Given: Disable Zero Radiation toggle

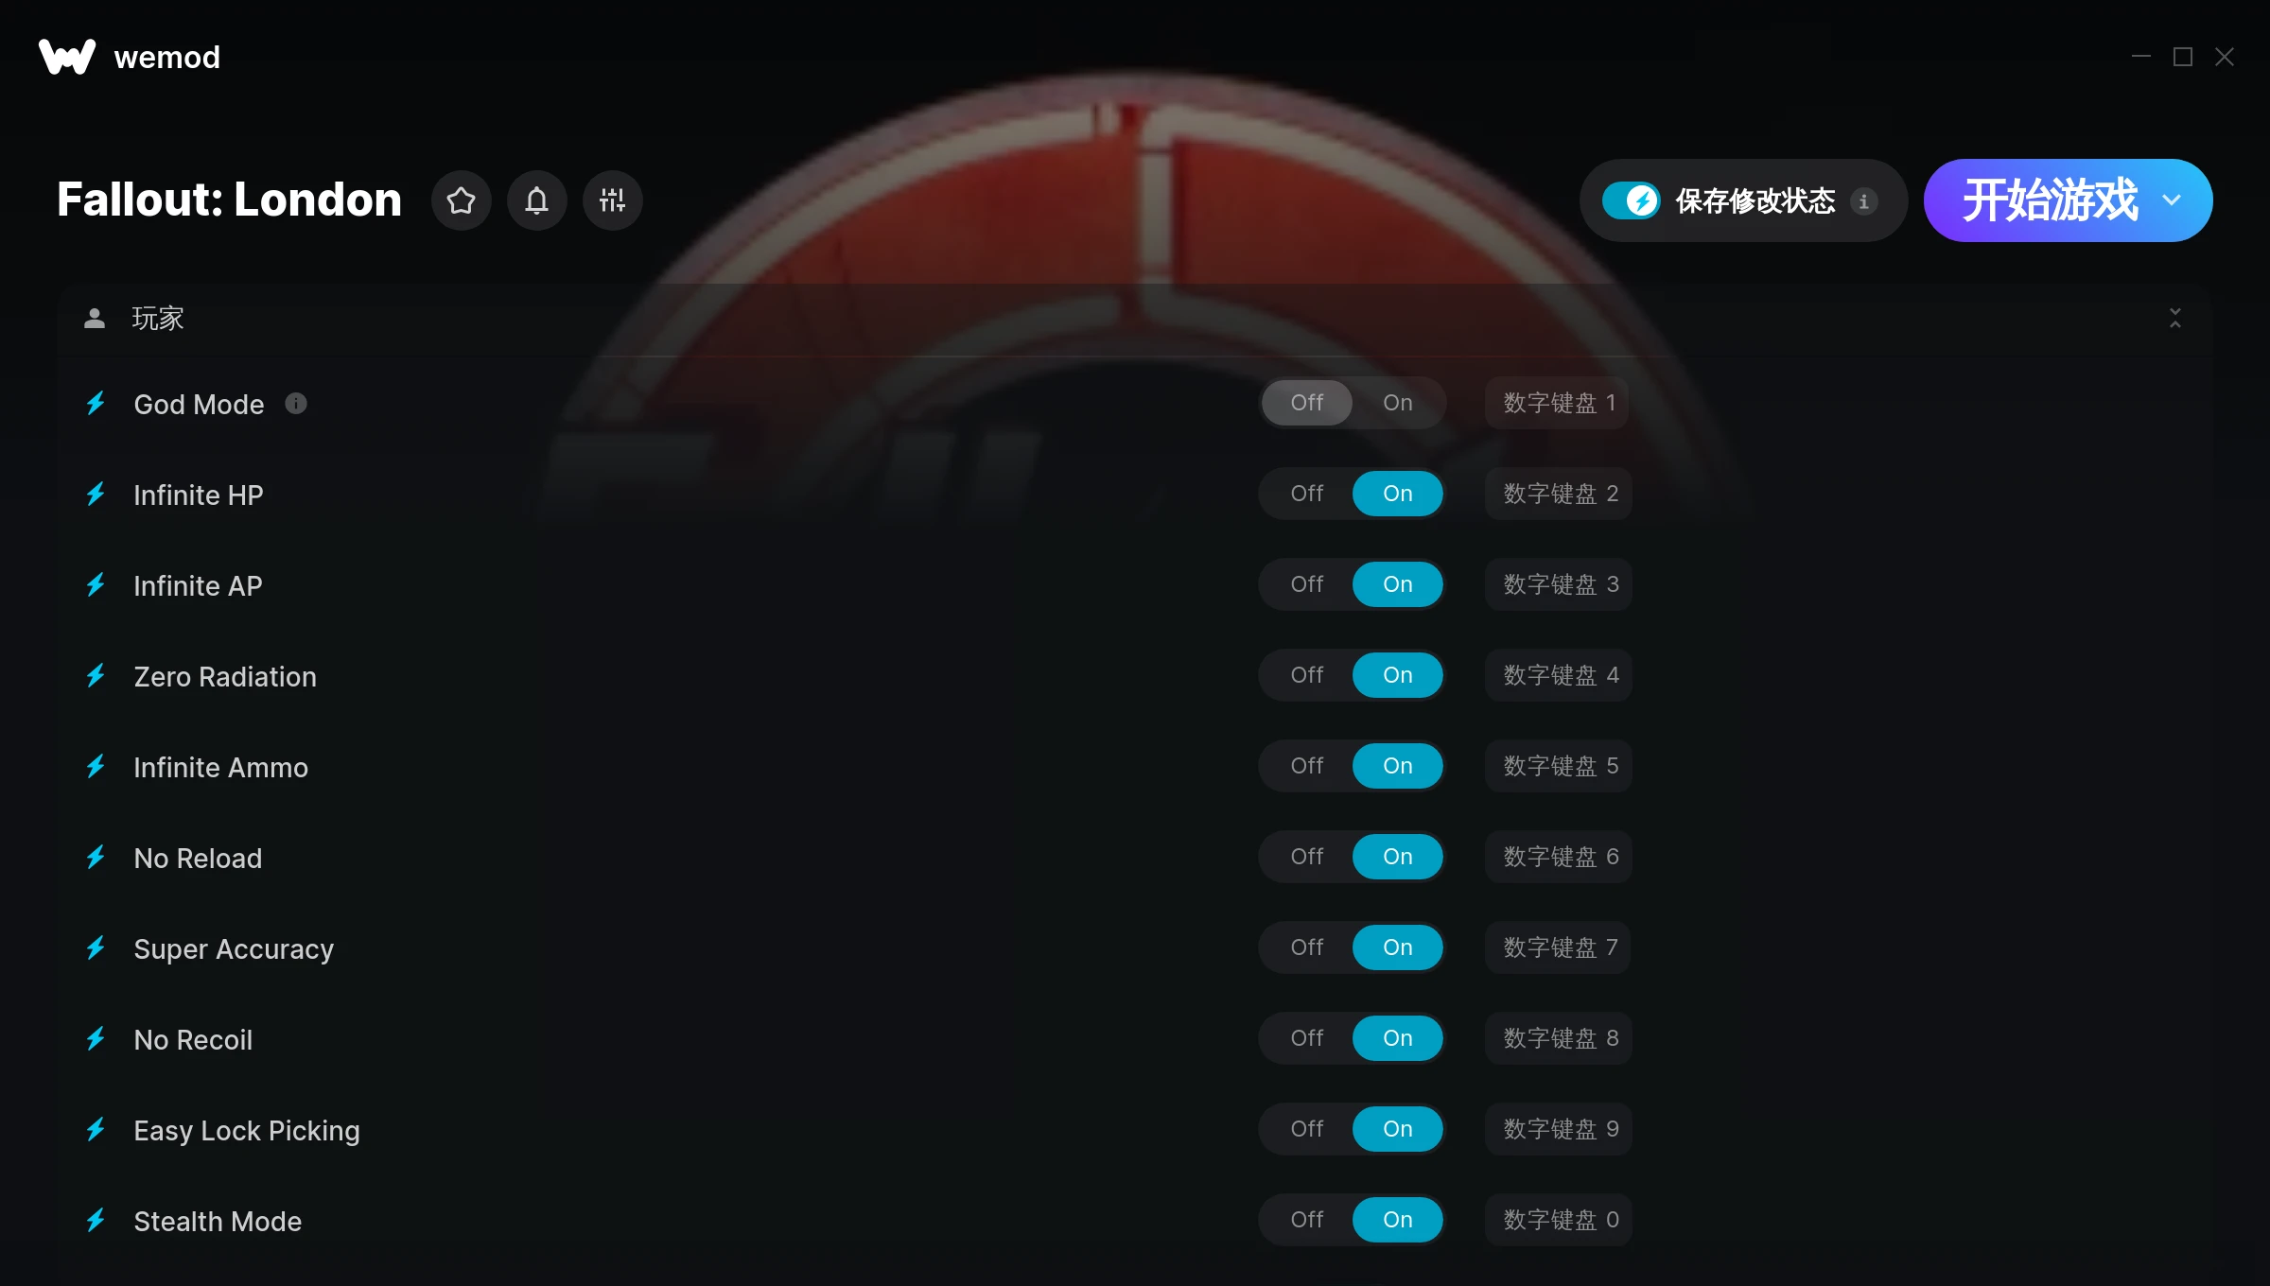Looking at the screenshot, I should click(x=1308, y=675).
